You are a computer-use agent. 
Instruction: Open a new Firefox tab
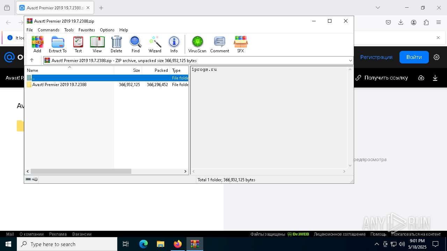[101, 8]
